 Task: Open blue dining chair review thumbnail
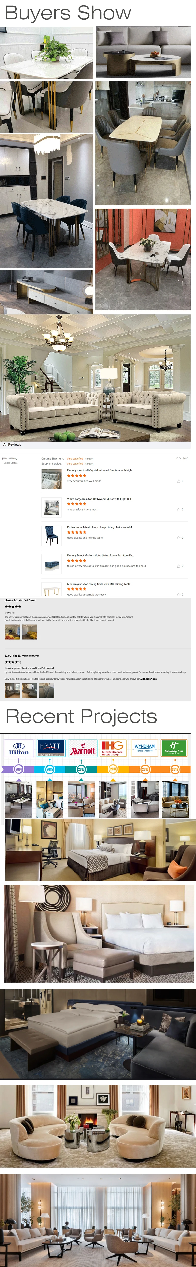51,536
